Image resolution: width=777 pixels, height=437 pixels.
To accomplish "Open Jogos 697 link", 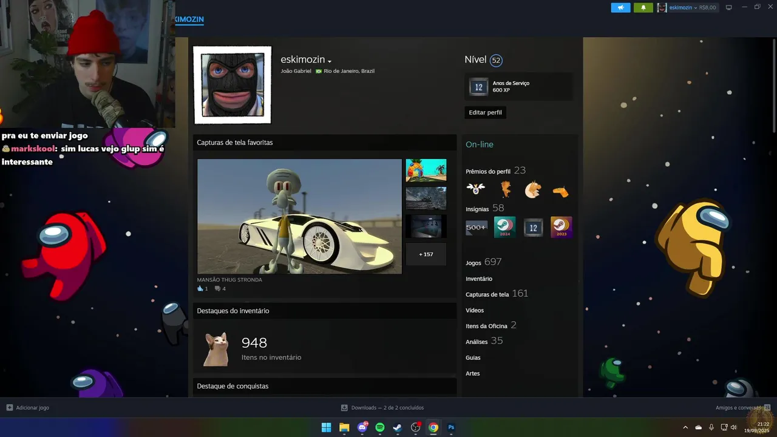I will pyautogui.click(x=483, y=262).
